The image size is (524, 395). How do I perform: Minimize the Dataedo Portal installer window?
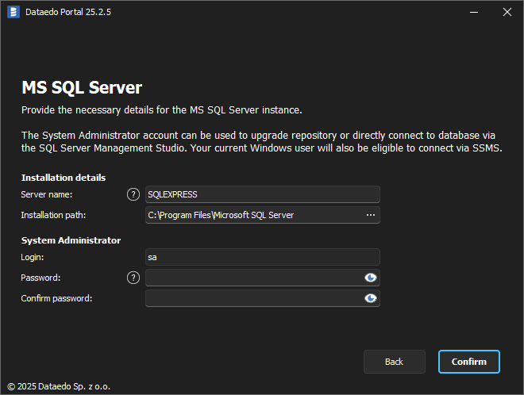(x=474, y=12)
